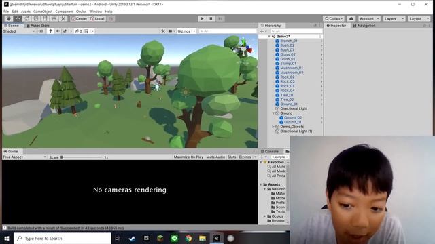Switch to the Asset Store tab
This screenshot has height=244, width=435.
(38, 26)
